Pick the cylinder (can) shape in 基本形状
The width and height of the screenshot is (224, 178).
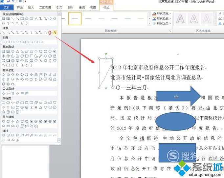click(55, 56)
